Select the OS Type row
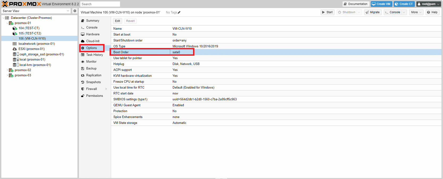 click(x=276, y=46)
